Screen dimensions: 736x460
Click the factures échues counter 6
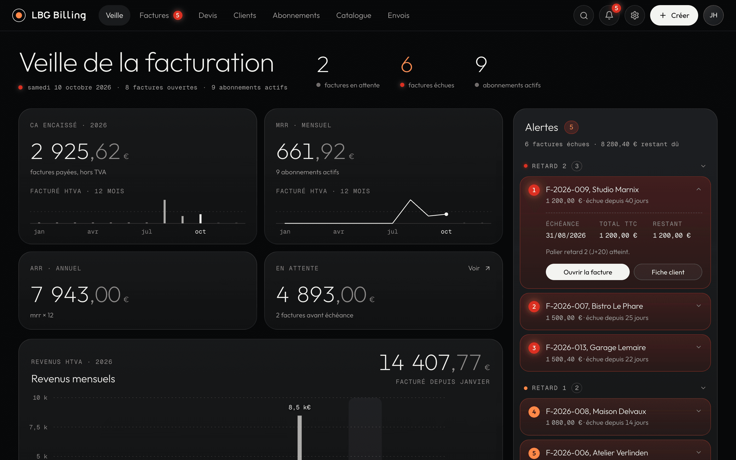(407, 64)
